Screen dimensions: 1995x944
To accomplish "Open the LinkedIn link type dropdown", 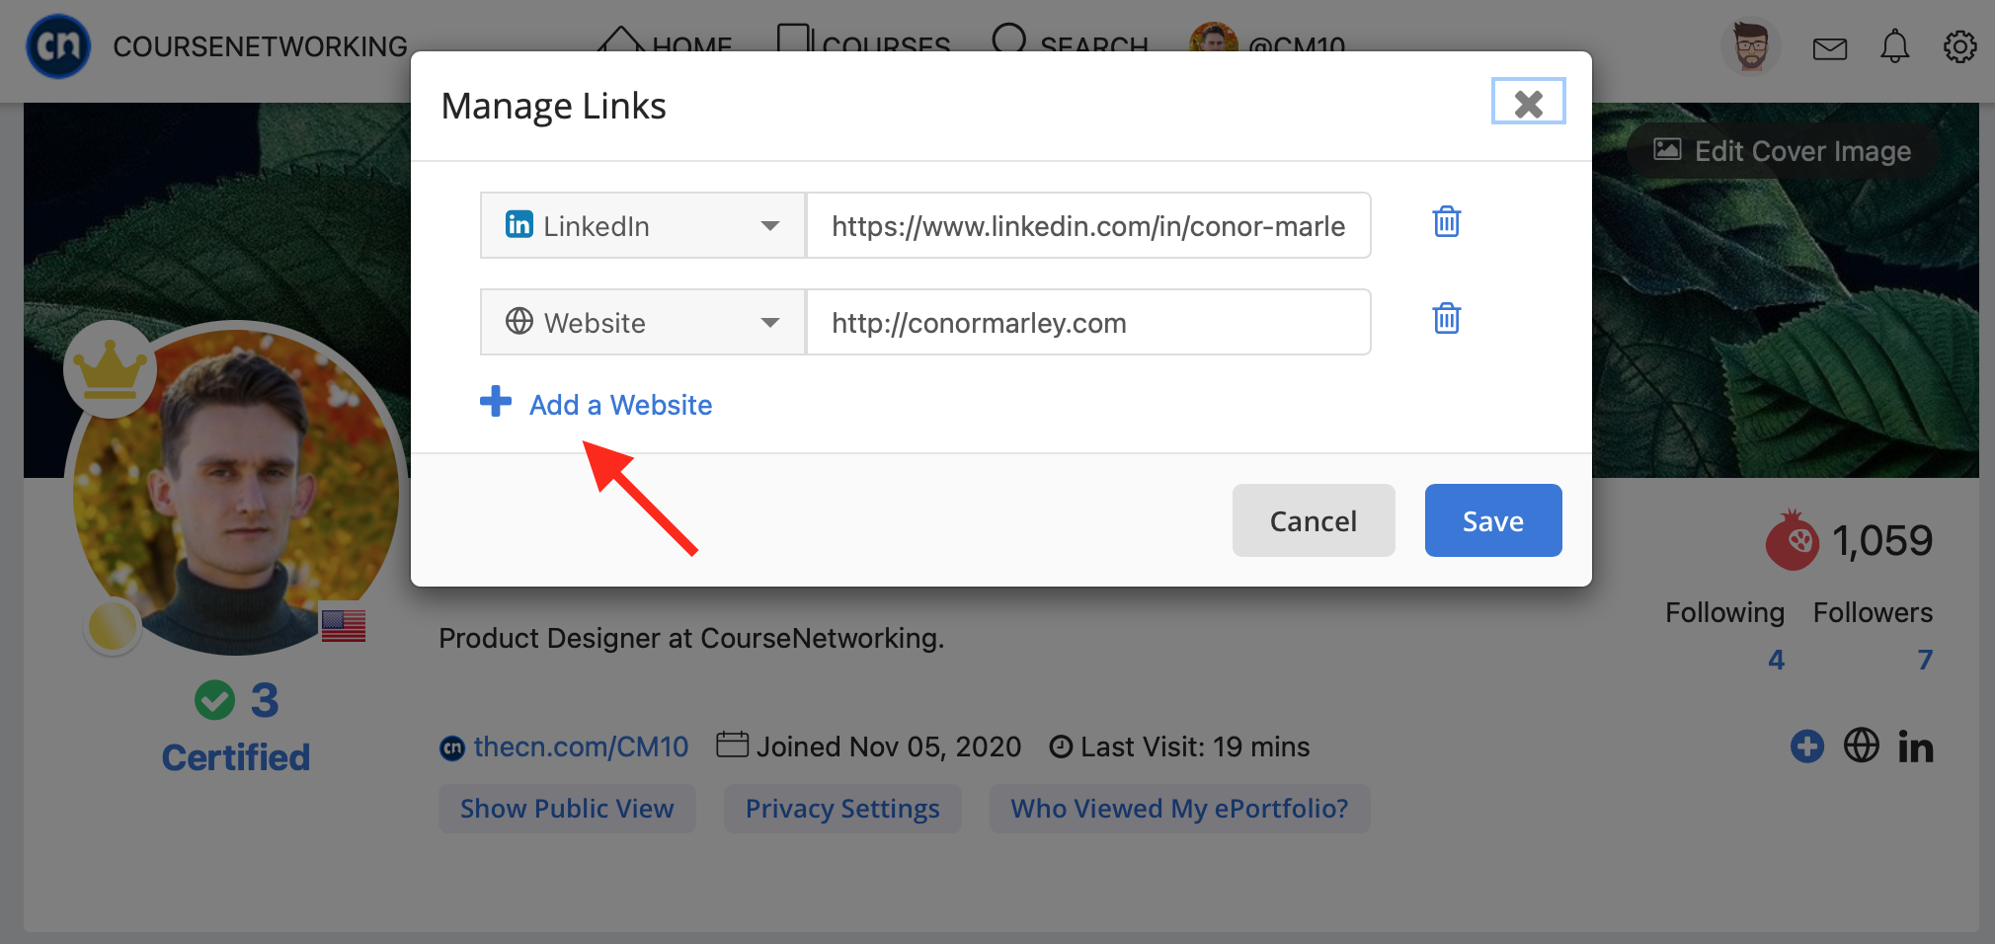I will tap(643, 225).
